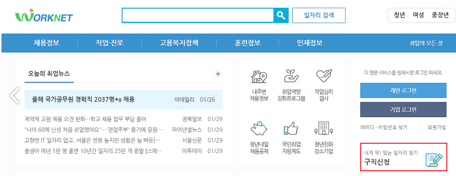
Task: Select the 청년 link
Action: coord(399,15)
